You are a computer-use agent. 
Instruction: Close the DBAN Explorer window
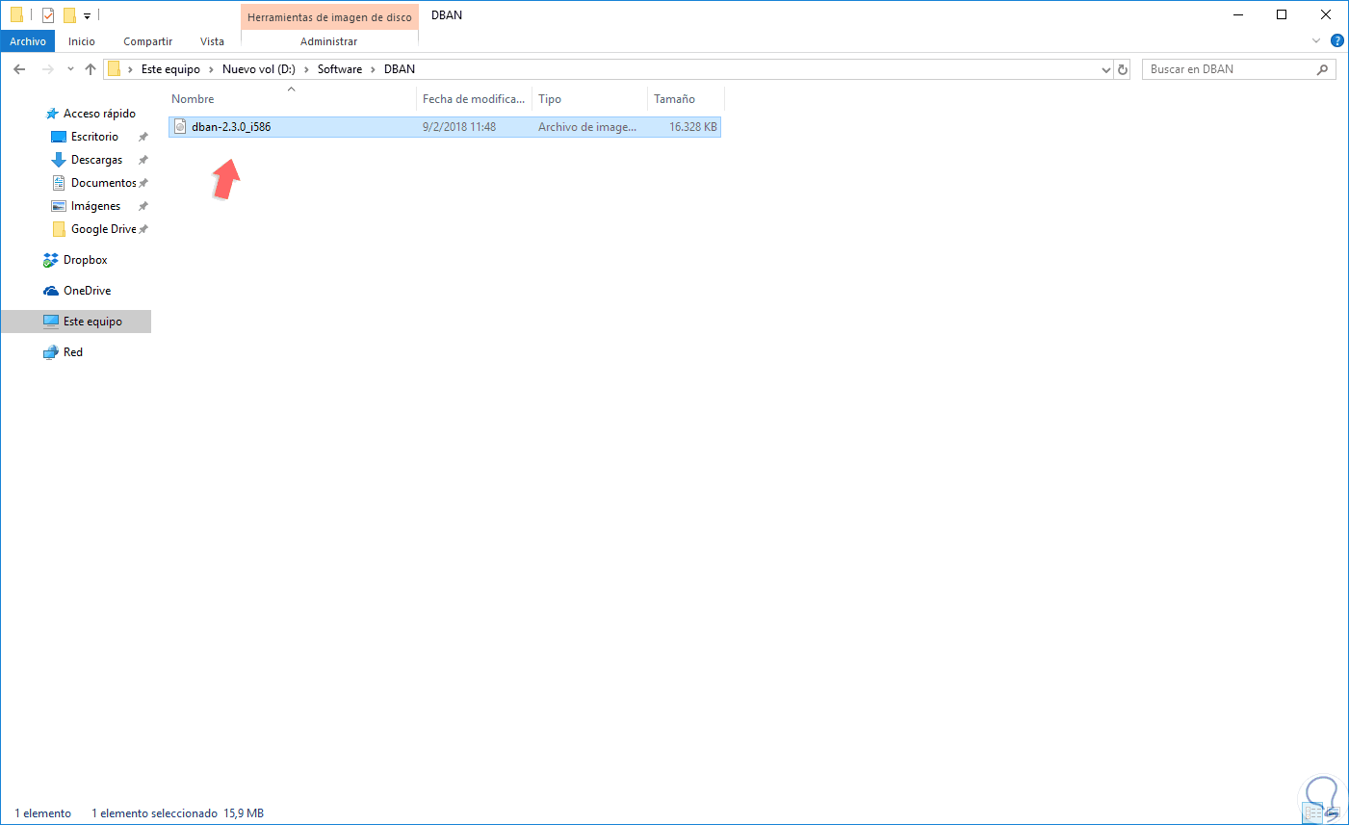(1326, 15)
